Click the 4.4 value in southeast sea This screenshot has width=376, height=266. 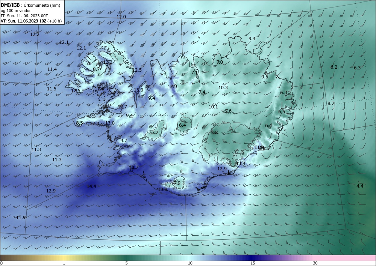click(360, 186)
